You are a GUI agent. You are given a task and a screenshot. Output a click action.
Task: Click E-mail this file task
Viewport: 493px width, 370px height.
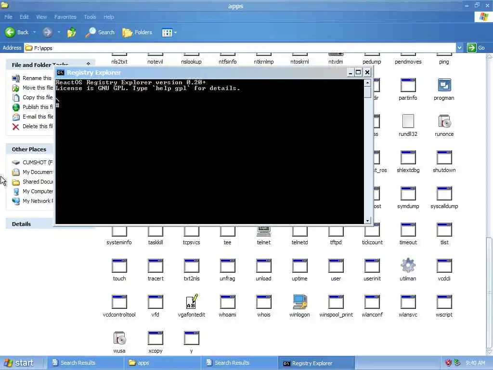[33, 117]
